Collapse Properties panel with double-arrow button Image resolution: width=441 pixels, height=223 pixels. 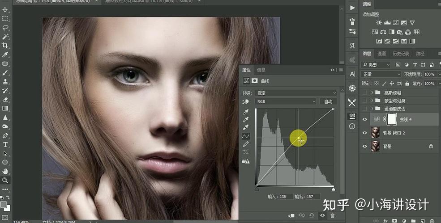[333, 70]
